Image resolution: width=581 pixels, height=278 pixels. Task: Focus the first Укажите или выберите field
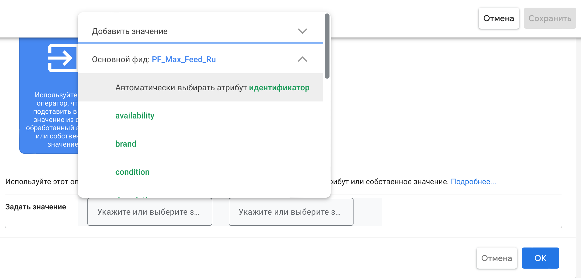(150, 212)
